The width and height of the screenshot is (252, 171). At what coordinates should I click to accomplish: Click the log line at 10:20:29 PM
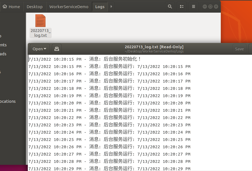109,168
